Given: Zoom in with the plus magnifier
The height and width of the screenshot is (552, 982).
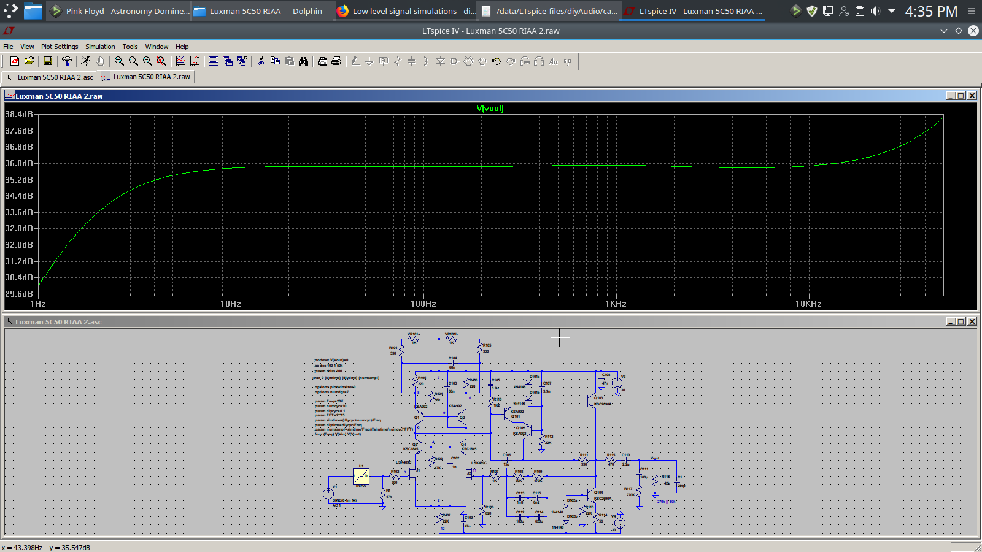Looking at the screenshot, I should [119, 61].
